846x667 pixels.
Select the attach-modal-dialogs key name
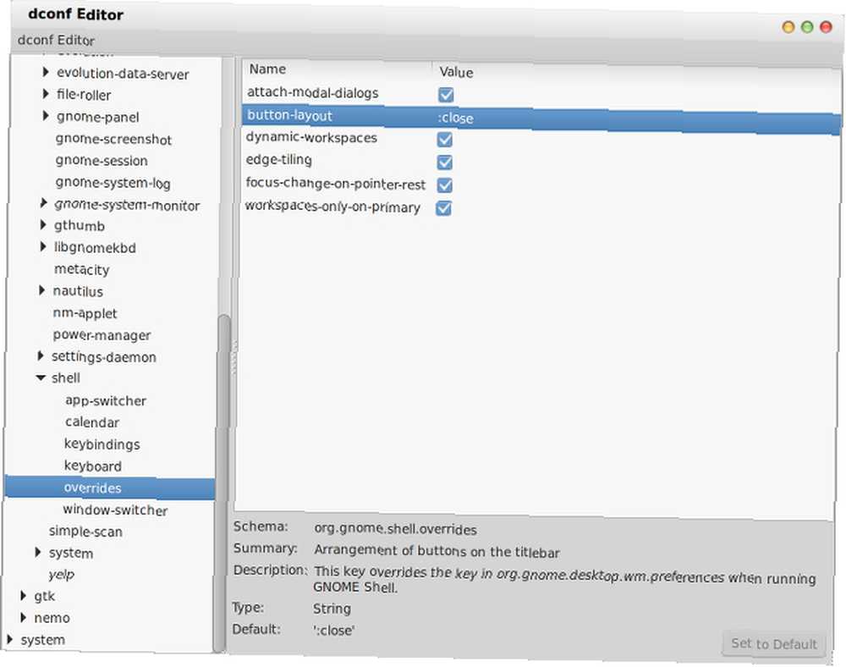312,93
